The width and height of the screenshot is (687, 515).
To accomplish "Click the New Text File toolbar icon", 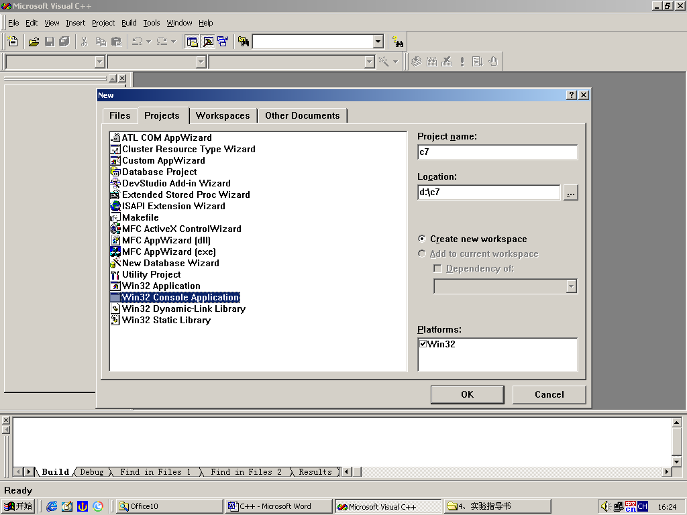I will (13, 42).
